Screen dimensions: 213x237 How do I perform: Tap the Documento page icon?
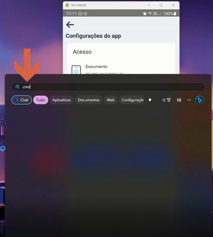76,70
